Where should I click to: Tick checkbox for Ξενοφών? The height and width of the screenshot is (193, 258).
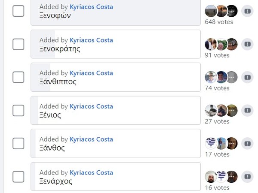pyautogui.click(x=18, y=11)
